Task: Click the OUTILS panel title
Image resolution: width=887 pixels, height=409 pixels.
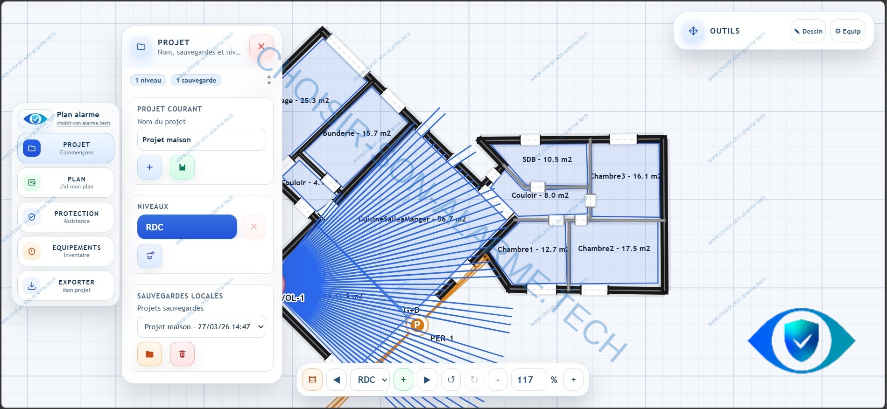Action: coord(725,31)
